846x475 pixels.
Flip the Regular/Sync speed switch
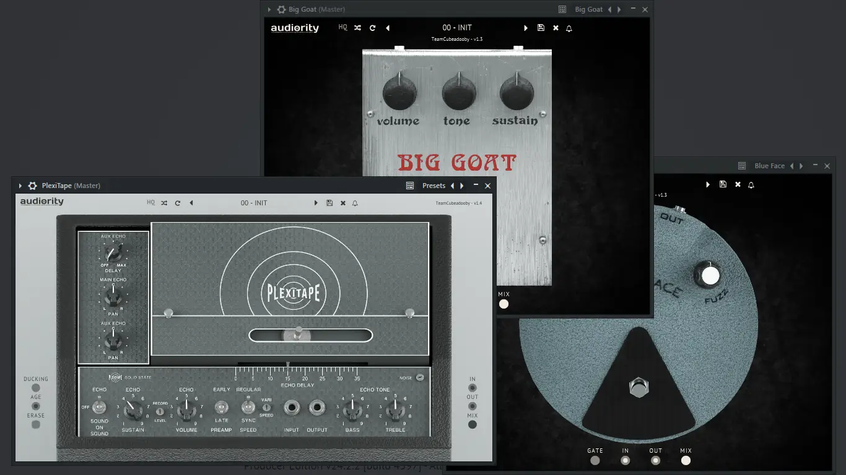pyautogui.click(x=248, y=407)
